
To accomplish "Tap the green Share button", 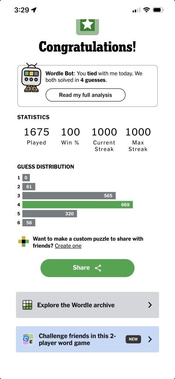I will (87, 268).
